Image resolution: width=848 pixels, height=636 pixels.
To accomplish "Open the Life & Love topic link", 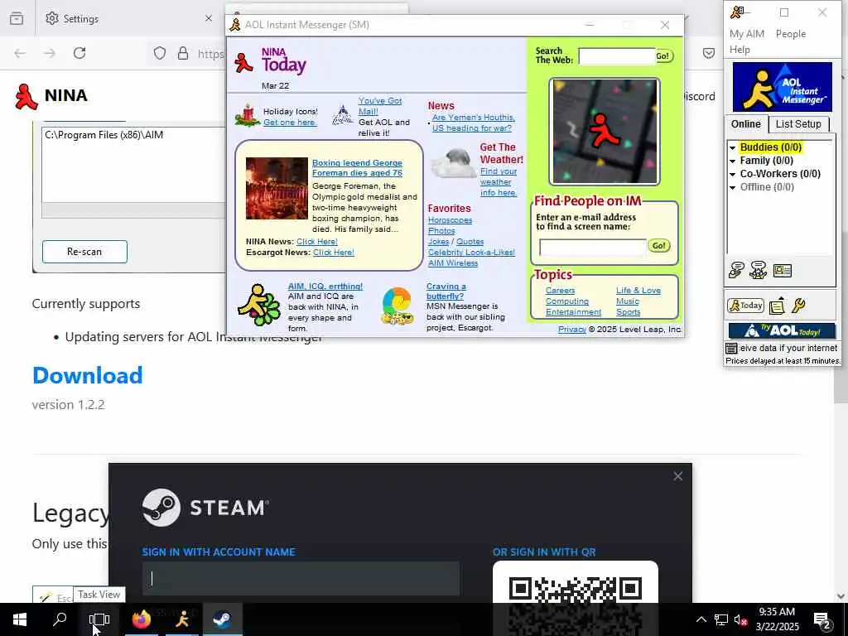I will coord(638,291).
